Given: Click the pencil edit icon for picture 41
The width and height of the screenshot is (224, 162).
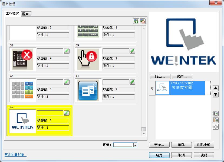Looking at the screenshot, I should coord(132,82).
